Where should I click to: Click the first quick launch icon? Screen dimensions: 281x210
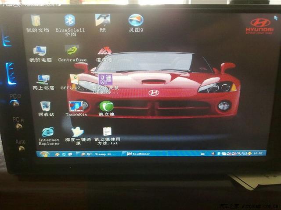(58, 154)
